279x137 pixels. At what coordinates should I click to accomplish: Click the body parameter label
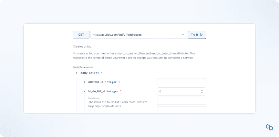(x=84, y=73)
